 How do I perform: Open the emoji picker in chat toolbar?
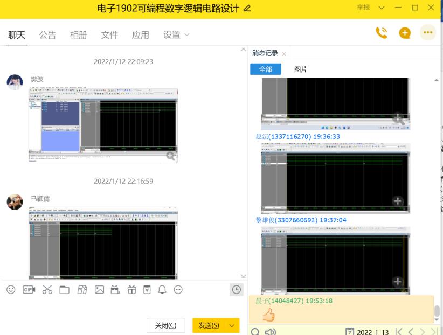tap(11, 290)
